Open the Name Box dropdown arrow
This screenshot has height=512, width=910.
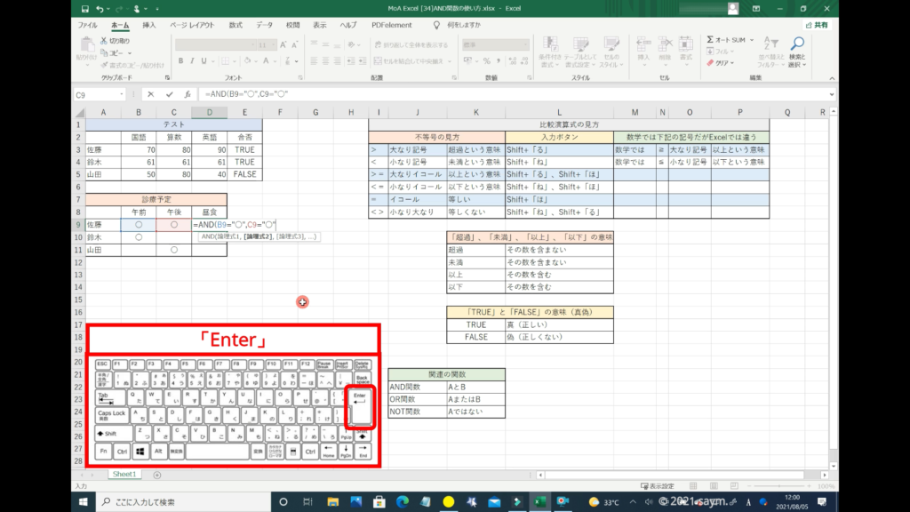[122, 94]
